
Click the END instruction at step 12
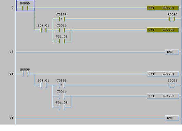click(172, 52)
